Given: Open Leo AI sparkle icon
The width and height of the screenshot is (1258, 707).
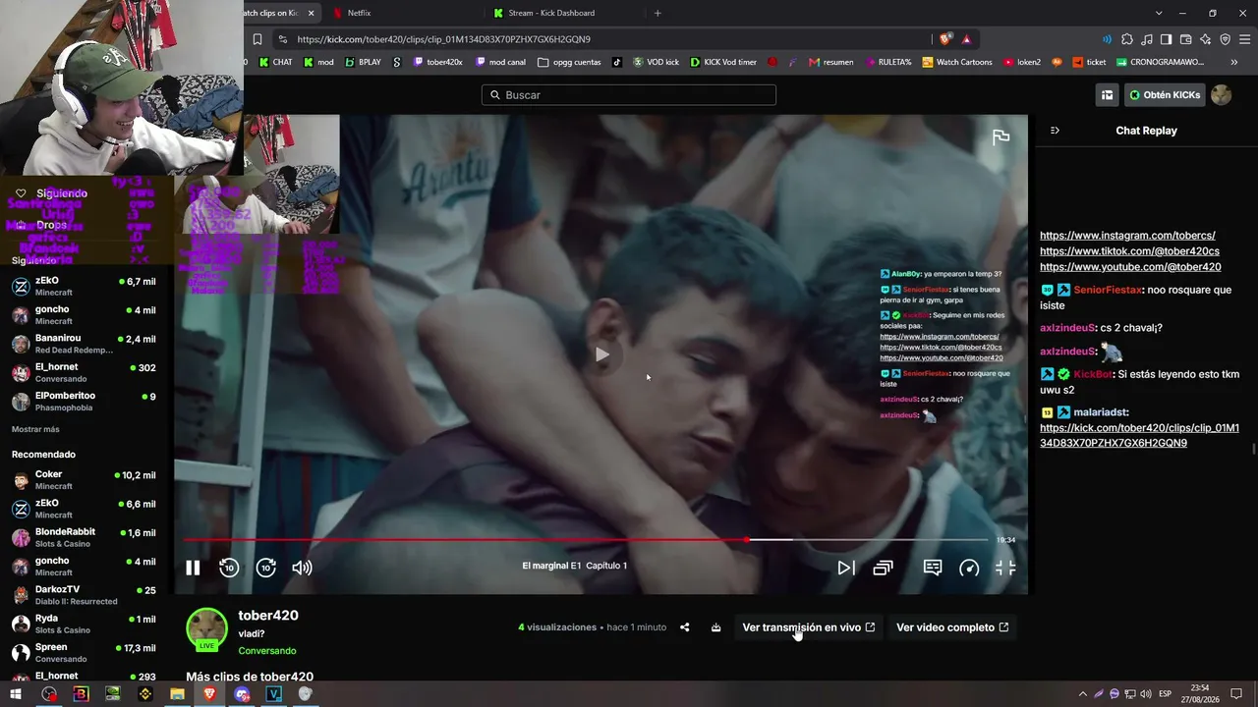Looking at the screenshot, I should click(1206, 39).
